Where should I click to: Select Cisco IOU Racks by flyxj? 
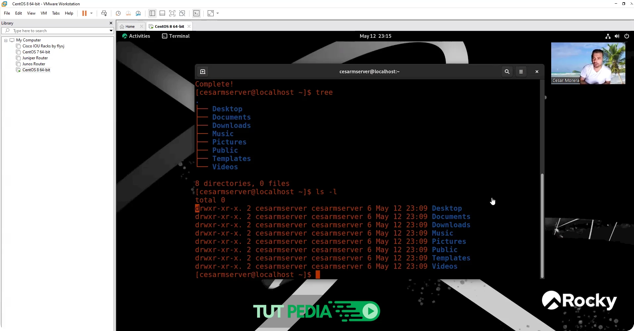point(43,46)
